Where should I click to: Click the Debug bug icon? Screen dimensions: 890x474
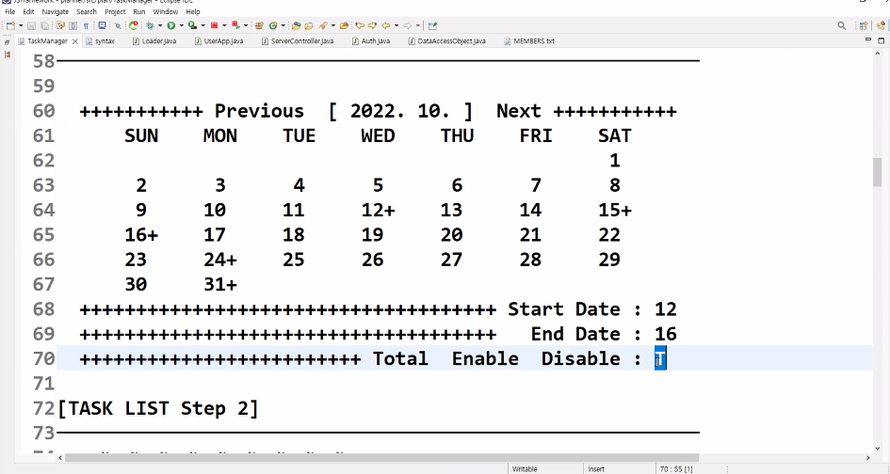[151, 25]
